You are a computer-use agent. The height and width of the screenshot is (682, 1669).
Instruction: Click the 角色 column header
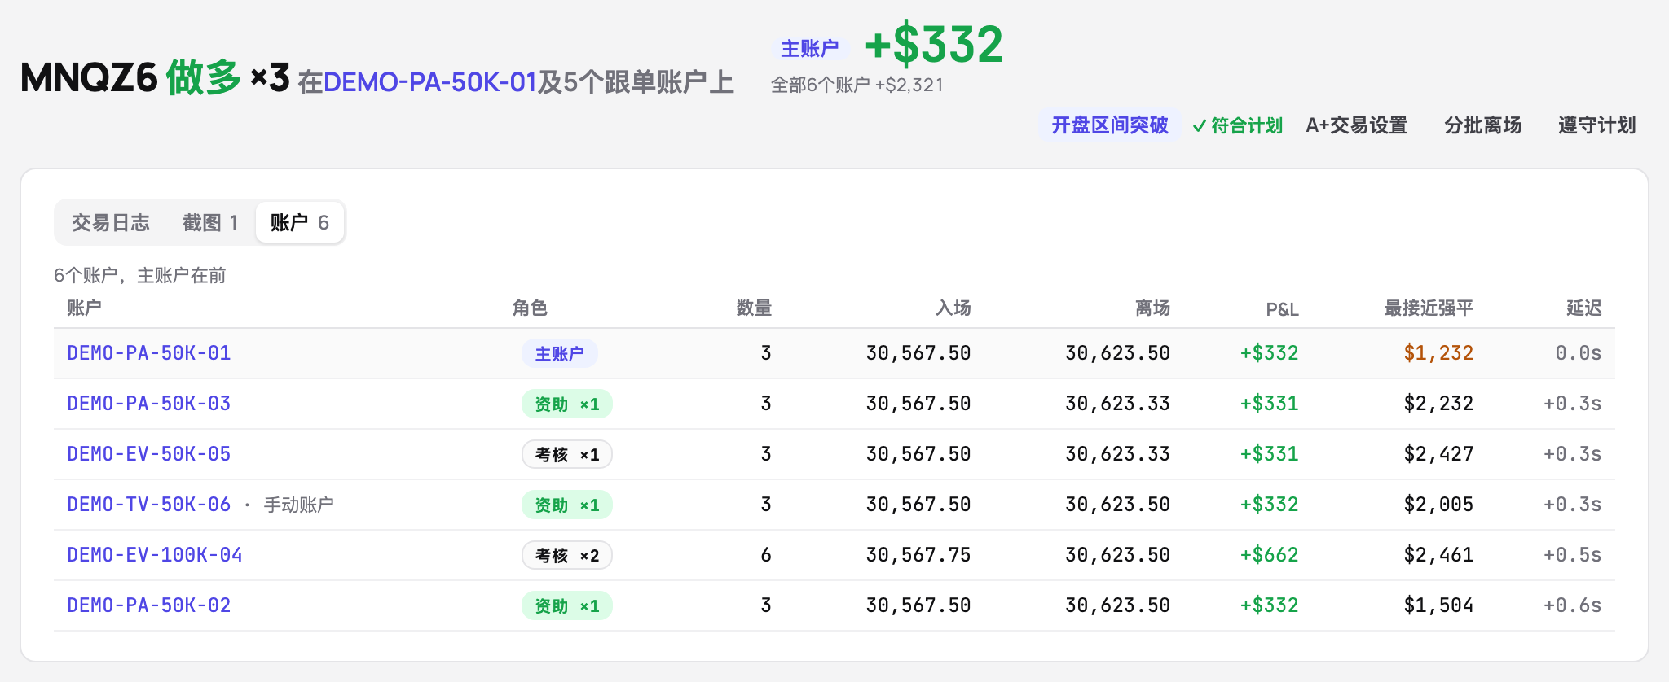pos(530,308)
